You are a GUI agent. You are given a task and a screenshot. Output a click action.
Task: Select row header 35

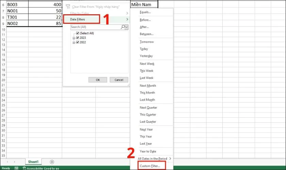pos(3,156)
